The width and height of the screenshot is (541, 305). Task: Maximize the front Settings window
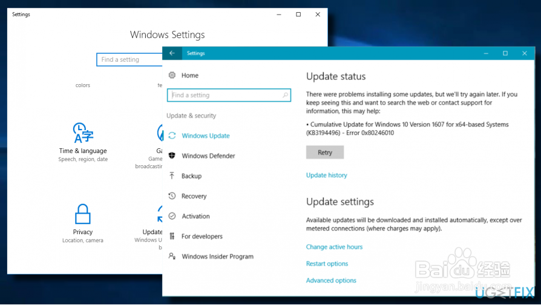click(505, 53)
